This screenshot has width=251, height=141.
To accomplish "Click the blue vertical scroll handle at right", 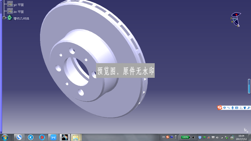I will coord(249,86).
